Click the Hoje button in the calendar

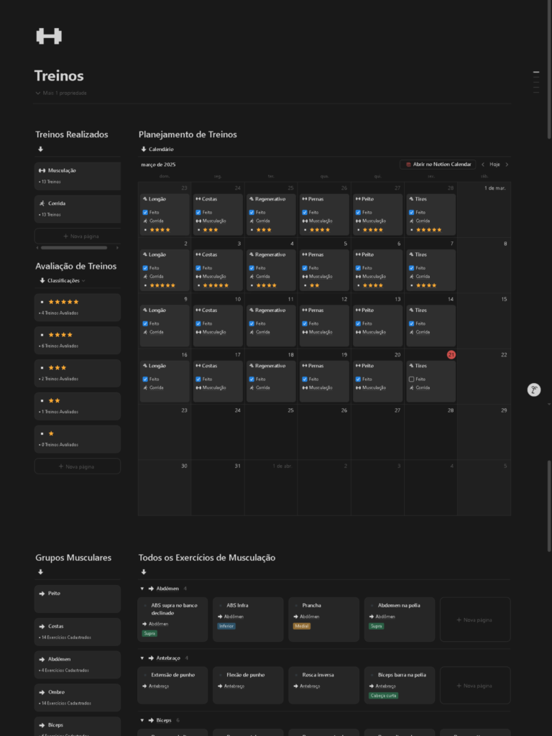click(x=494, y=165)
